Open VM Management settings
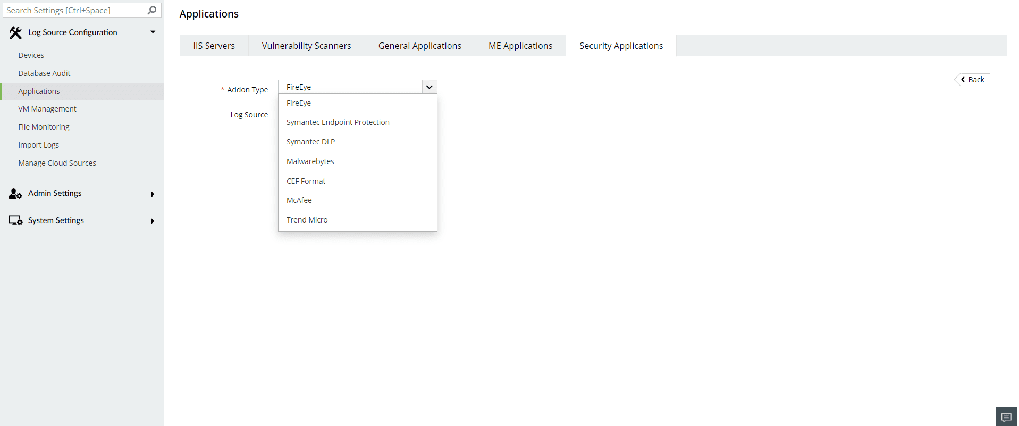This screenshot has height=426, width=1019. [x=47, y=109]
